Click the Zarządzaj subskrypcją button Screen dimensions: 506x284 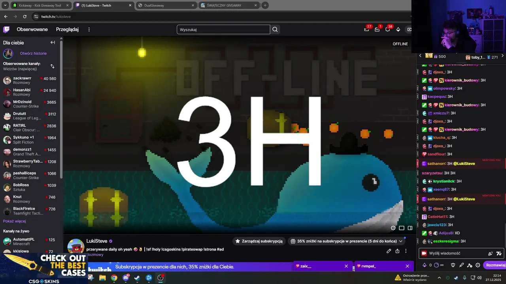259,241
